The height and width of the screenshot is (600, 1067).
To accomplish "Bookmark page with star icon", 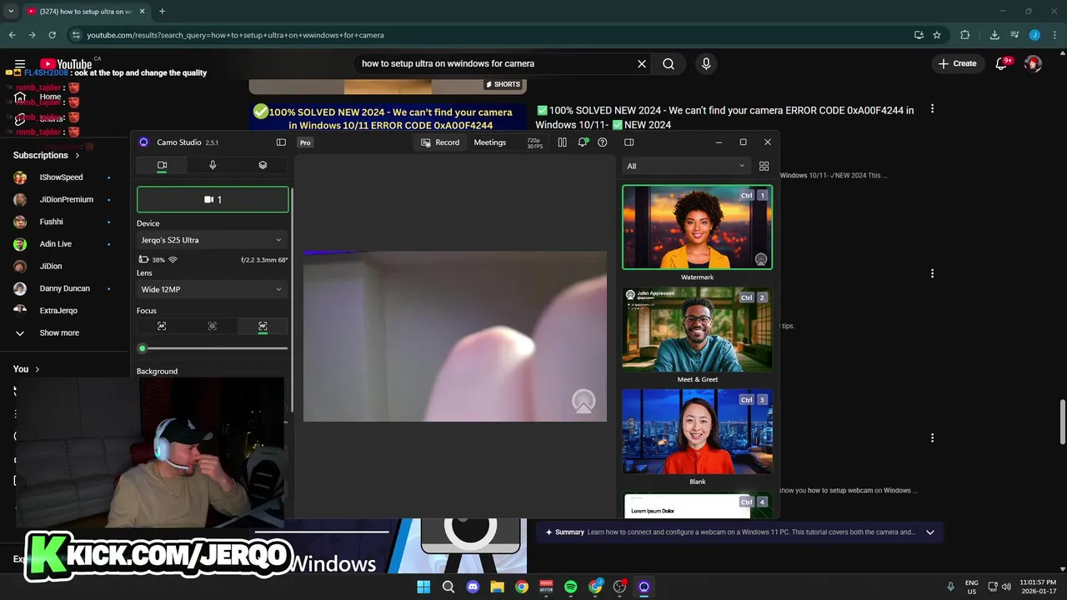I will [937, 35].
